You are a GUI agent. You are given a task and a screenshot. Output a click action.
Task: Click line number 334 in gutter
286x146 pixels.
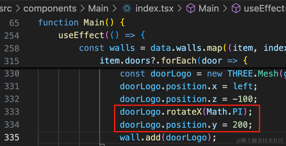pyautogui.click(x=12, y=124)
